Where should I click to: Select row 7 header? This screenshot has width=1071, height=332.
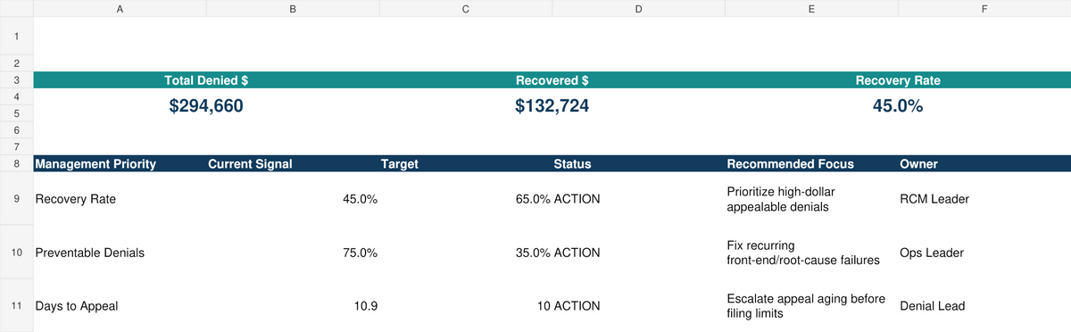tap(16, 146)
